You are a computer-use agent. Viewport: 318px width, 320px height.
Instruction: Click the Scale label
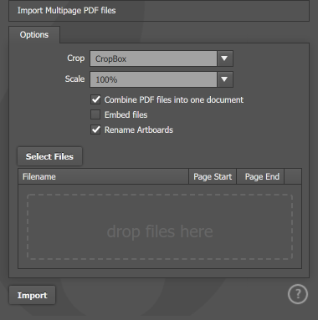(x=74, y=79)
